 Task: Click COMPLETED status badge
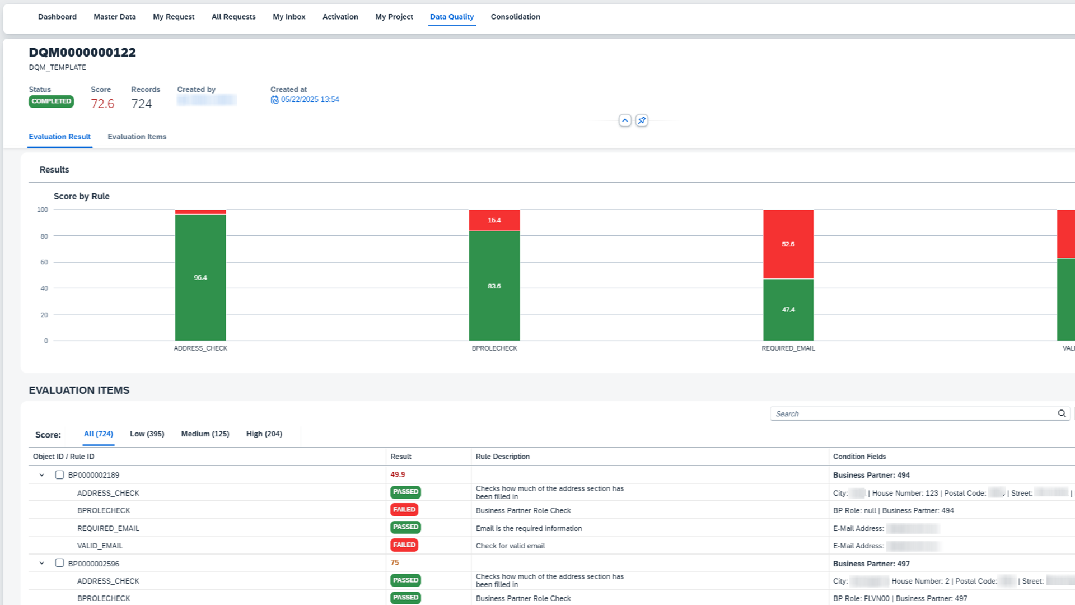51,101
